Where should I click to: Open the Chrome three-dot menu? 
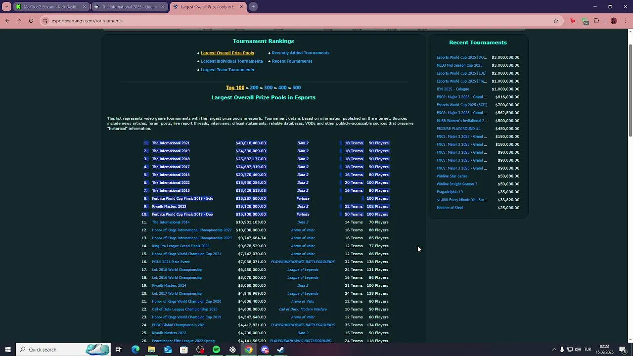point(626,21)
